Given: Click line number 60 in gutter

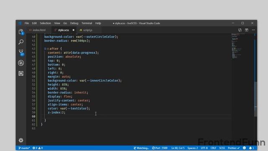Looking at the screenshot, I should [x=33, y=117].
